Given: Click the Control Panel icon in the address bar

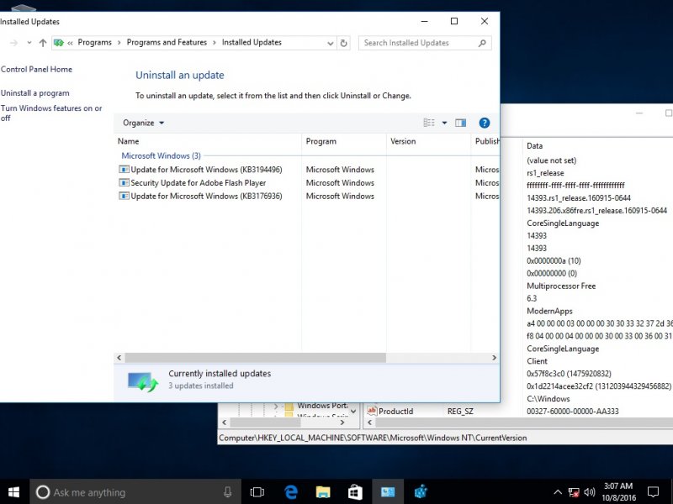Looking at the screenshot, I should pos(59,43).
